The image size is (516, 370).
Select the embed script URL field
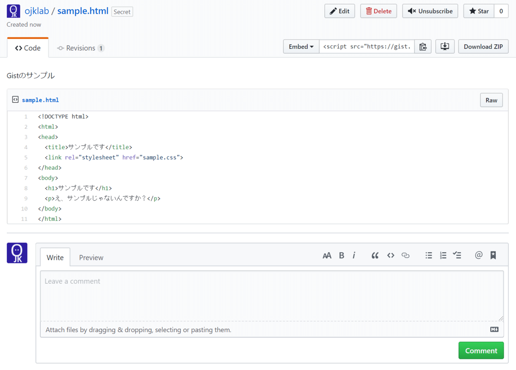click(x=367, y=46)
